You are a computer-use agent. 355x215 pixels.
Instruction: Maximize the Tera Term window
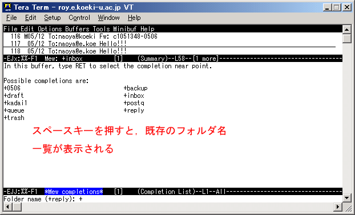[x=337, y=7]
